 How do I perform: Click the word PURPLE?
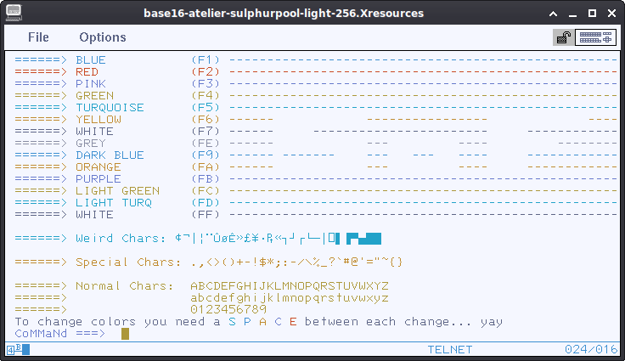(x=99, y=178)
